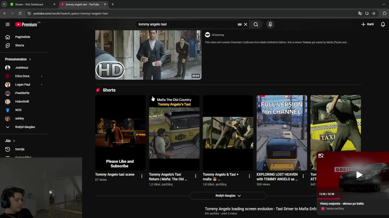
Task: Click the install app icon in address bar
Action: (x=367, y=13)
